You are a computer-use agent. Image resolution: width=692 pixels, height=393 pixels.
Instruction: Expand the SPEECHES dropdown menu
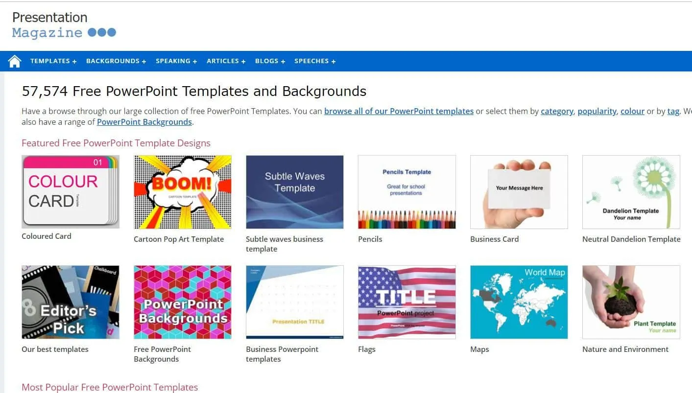coord(312,61)
